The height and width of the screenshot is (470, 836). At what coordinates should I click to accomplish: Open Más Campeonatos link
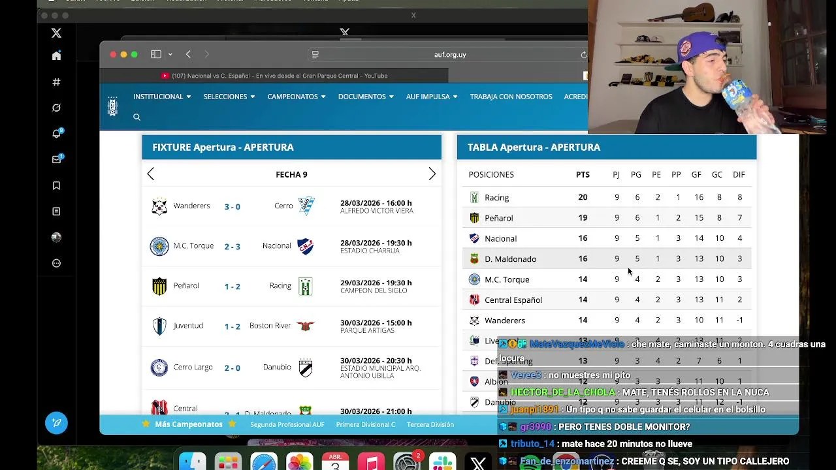189,424
